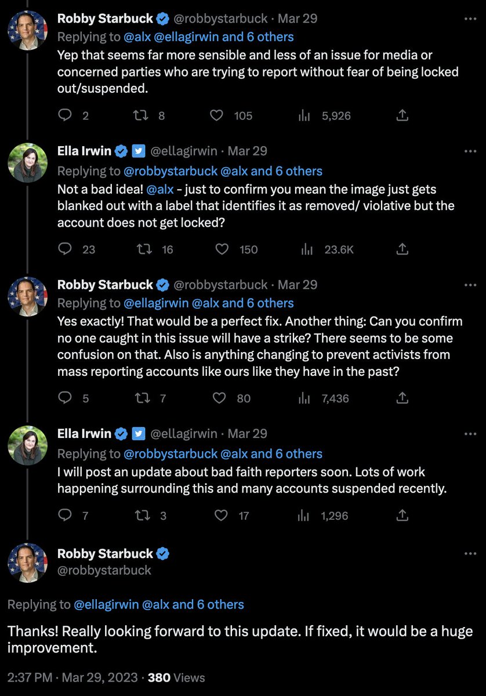Share Ella Irwin's bad faith reporters tweet
Screen dimensions: 486x696
click(401, 515)
